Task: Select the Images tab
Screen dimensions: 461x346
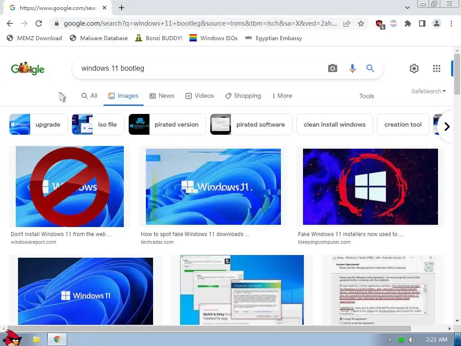Action: [x=123, y=96]
